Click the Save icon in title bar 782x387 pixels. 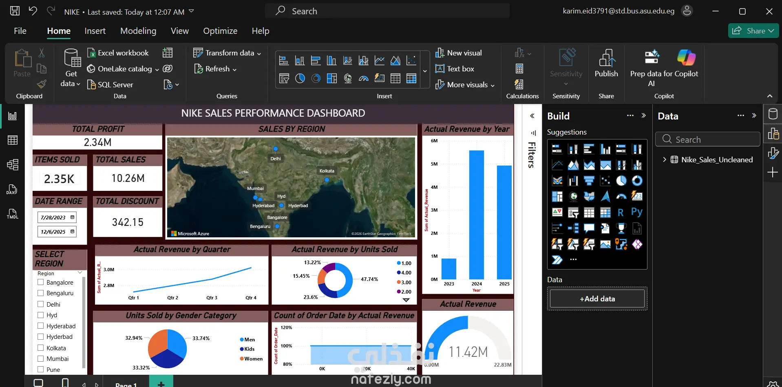(15, 11)
